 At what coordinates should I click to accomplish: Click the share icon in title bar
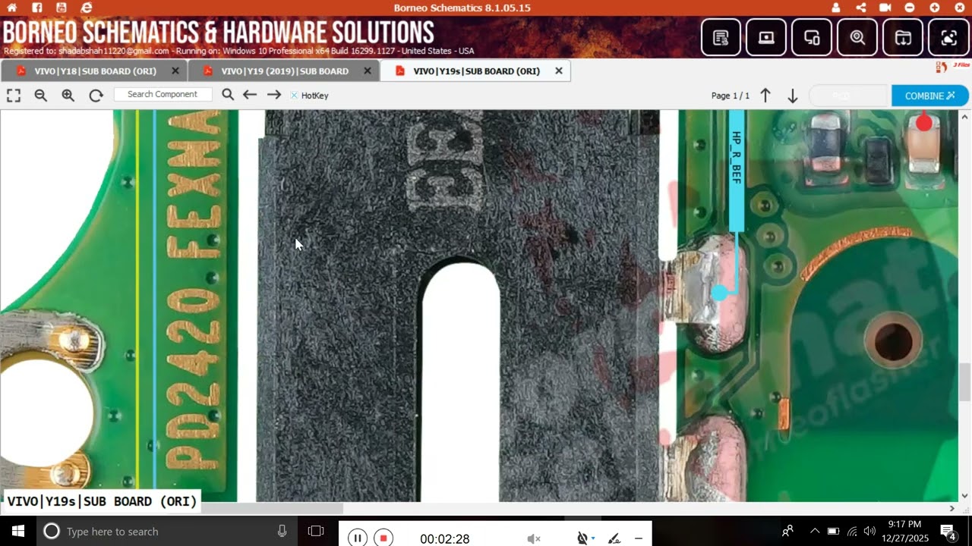860,8
